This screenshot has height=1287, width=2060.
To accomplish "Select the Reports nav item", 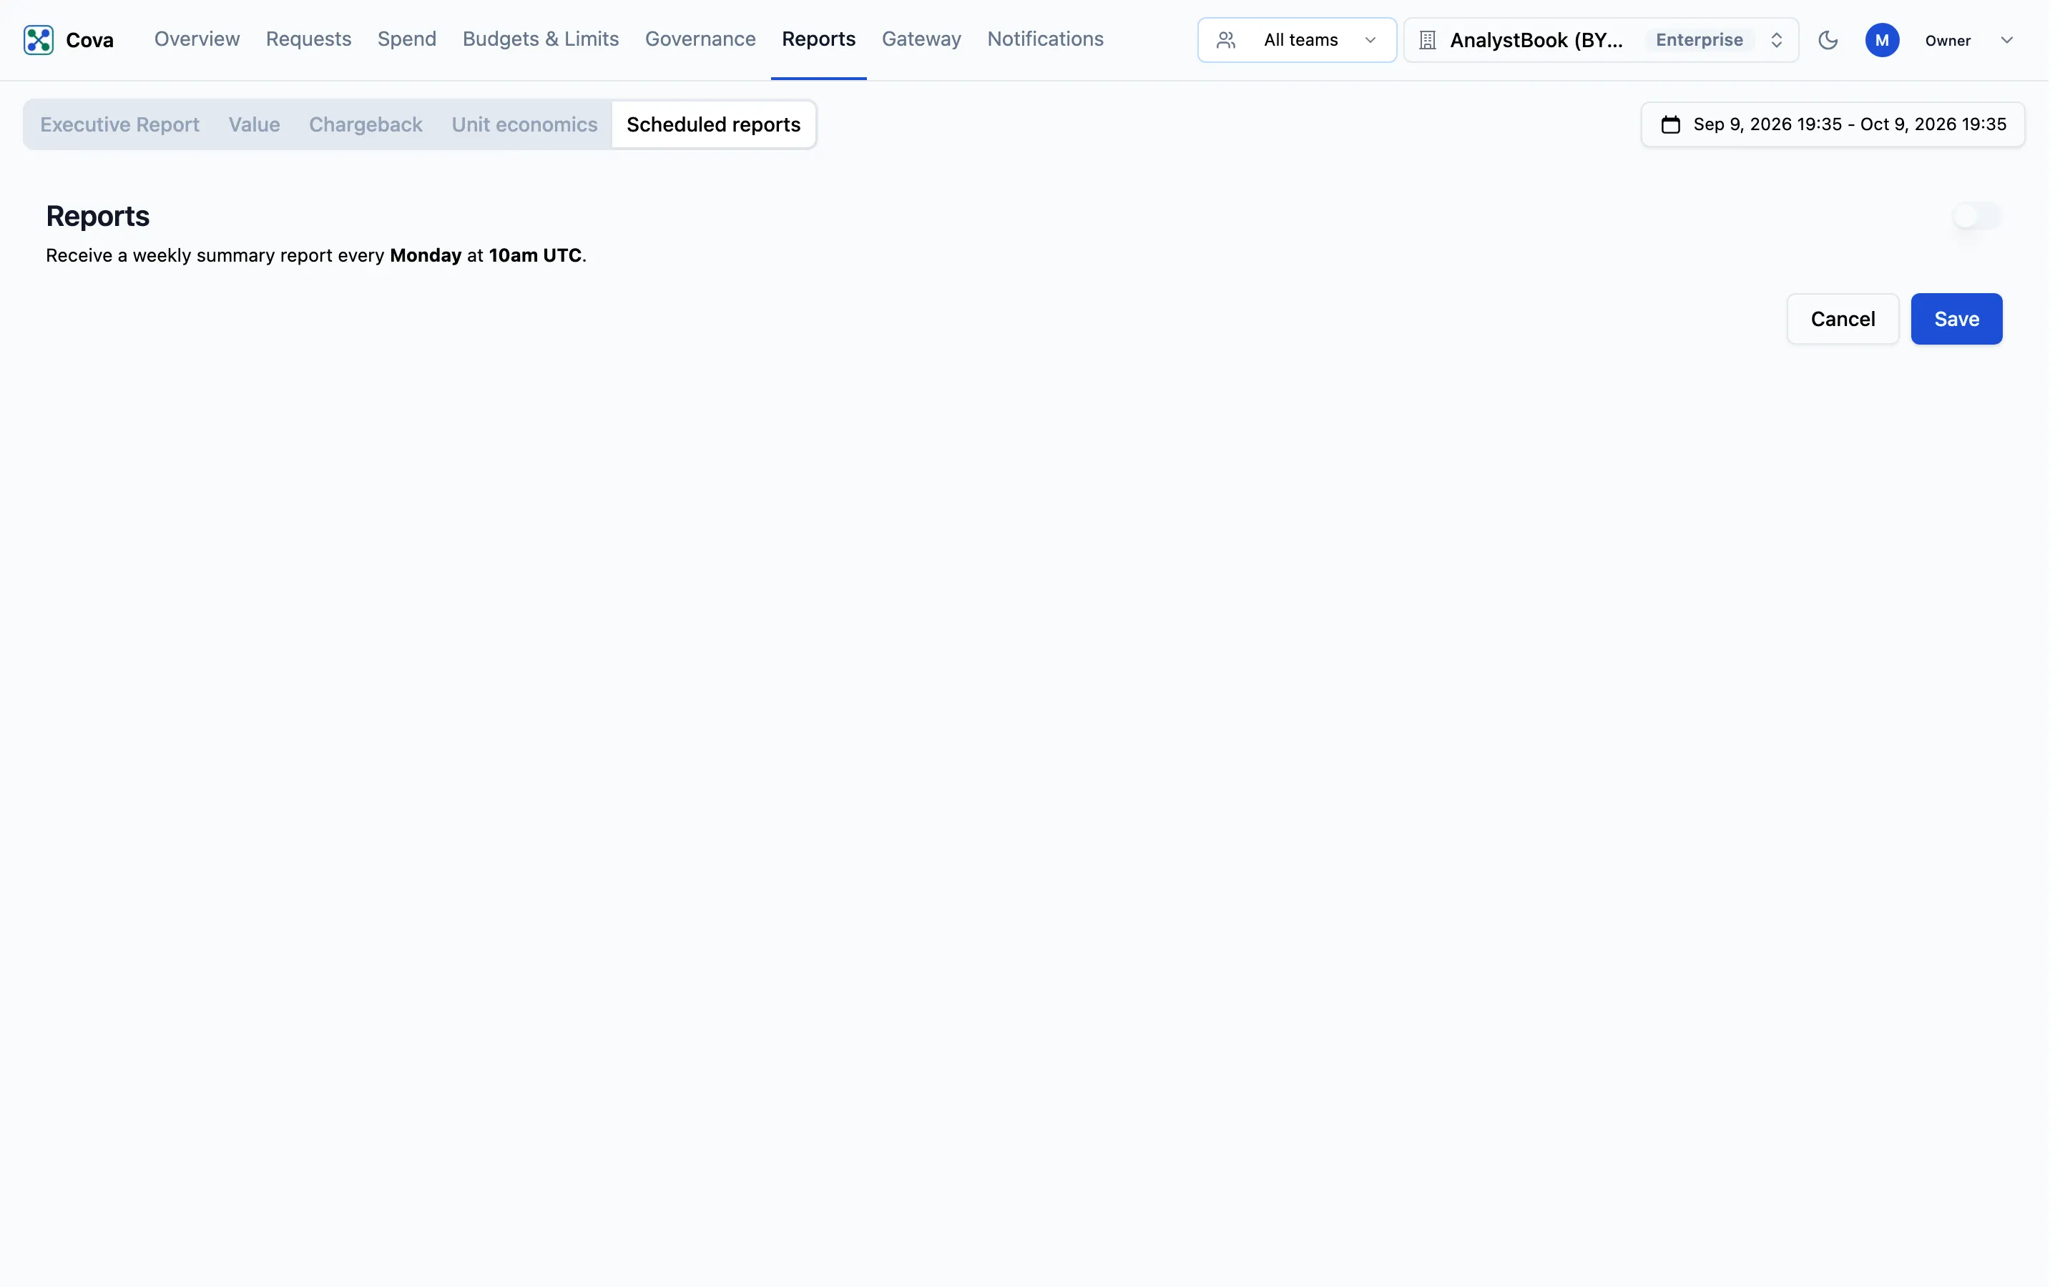I will pyautogui.click(x=818, y=39).
